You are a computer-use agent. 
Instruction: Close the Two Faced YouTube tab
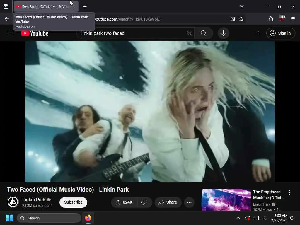[74, 7]
